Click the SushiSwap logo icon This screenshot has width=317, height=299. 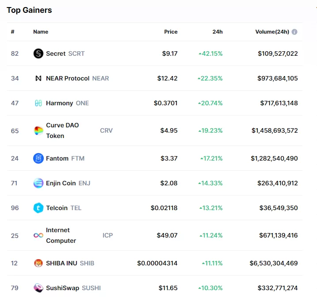38,288
